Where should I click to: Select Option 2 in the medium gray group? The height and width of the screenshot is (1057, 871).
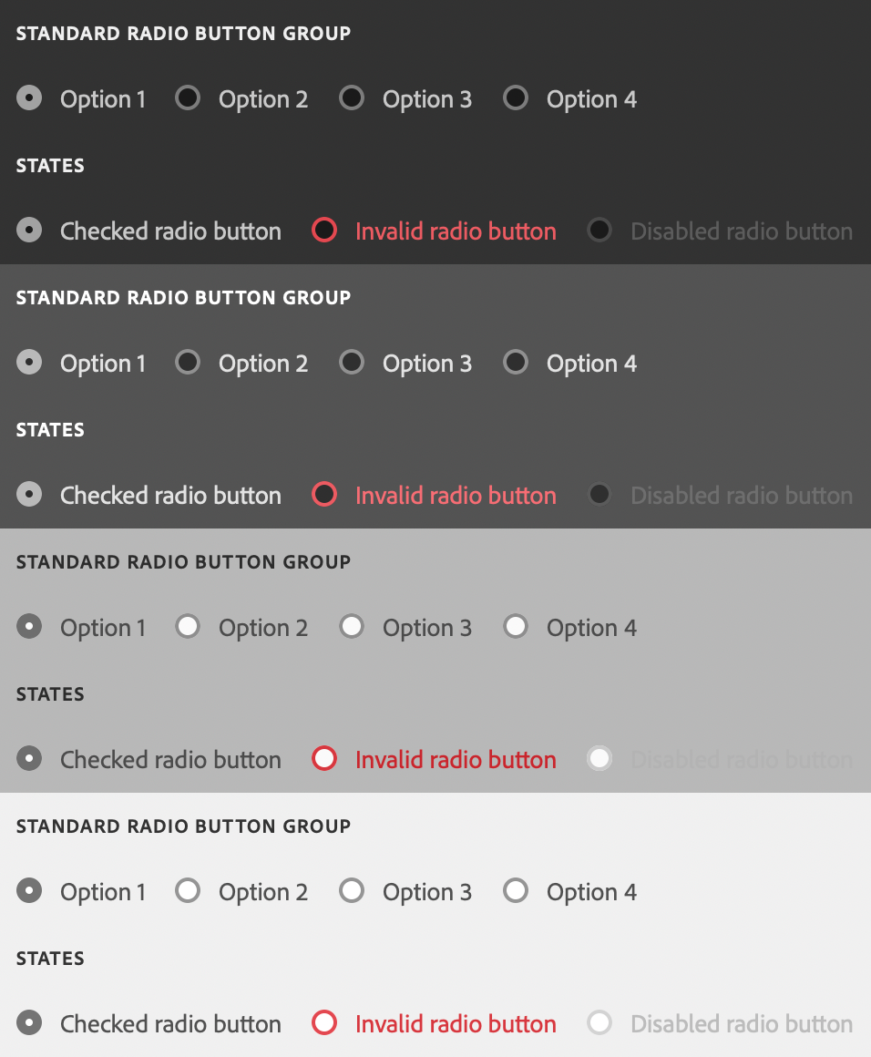(x=188, y=627)
